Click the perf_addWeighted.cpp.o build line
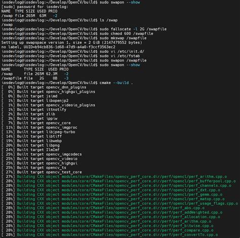240x238 pixels. coord(112,213)
